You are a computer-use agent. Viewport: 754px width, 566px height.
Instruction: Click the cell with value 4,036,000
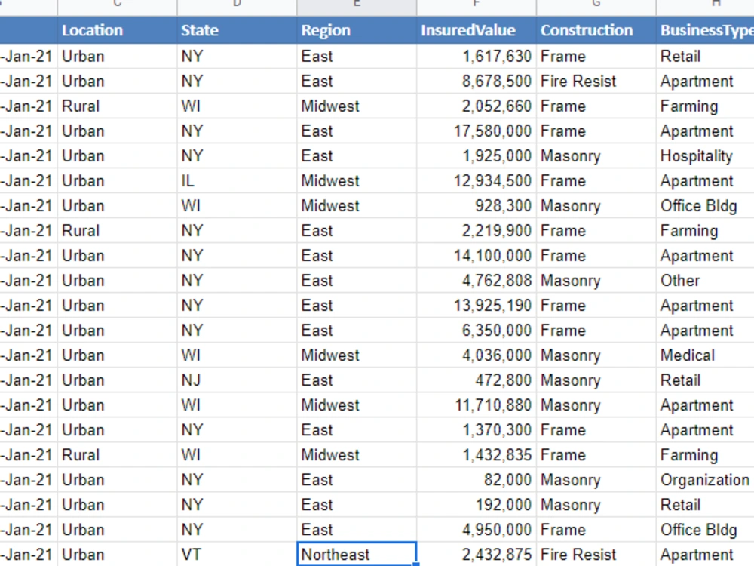coord(476,355)
